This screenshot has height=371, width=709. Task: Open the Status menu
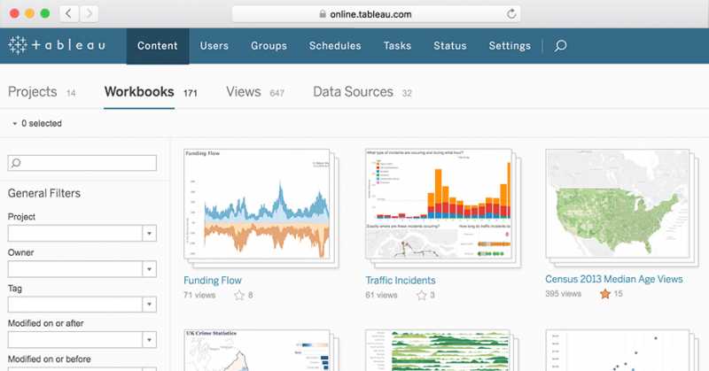pyautogui.click(x=450, y=46)
